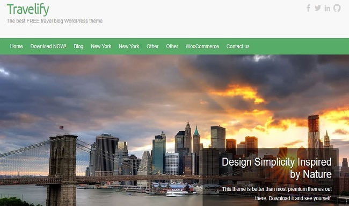
Task: Open the Blog menu item
Action: tap(78, 46)
